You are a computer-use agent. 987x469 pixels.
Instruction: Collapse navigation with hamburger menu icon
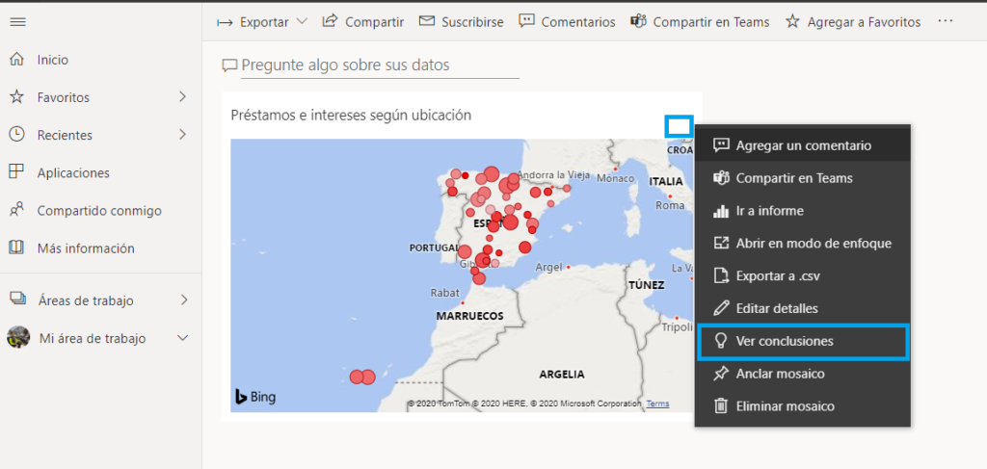coord(18,22)
